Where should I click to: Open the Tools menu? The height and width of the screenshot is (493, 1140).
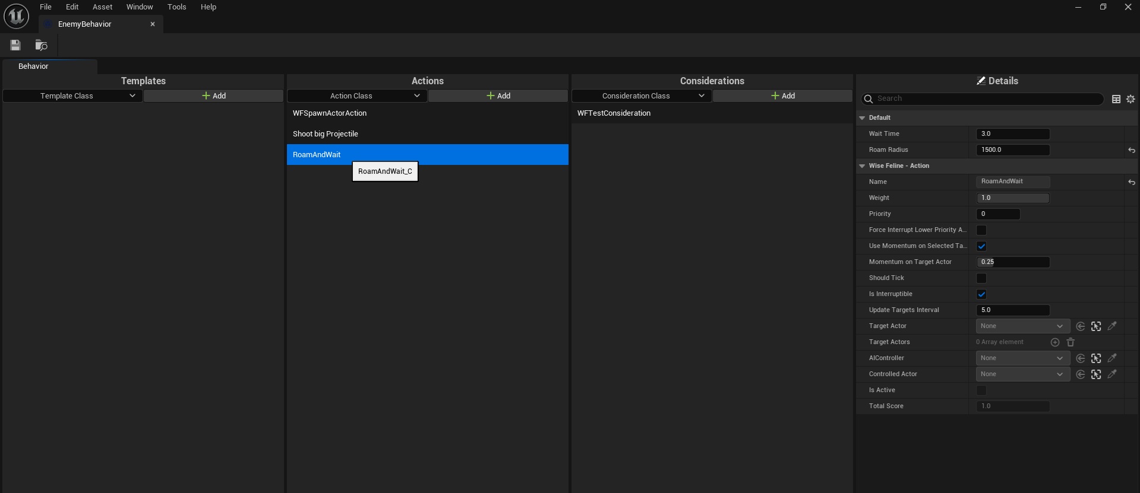tap(176, 7)
